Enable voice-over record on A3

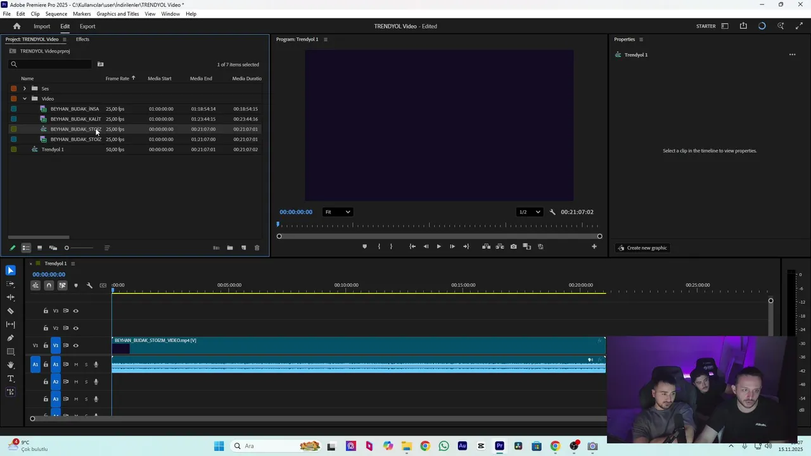click(x=96, y=399)
